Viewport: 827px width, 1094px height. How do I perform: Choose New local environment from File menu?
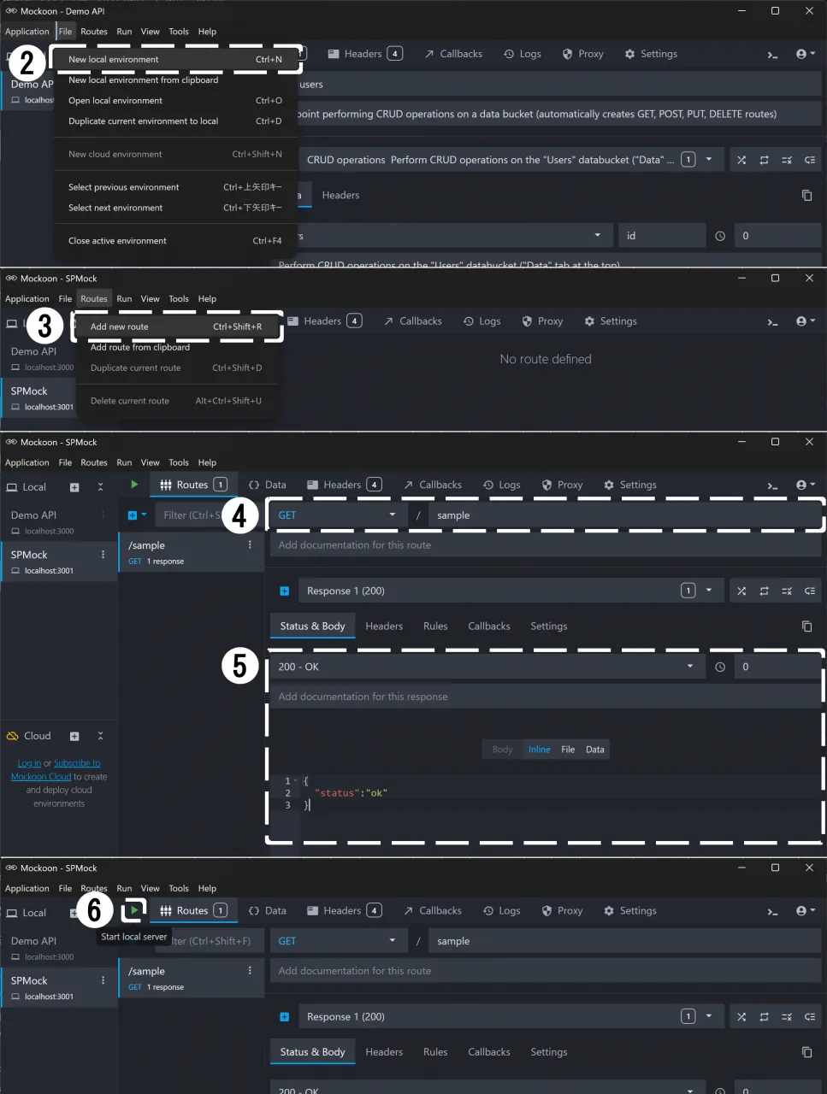[x=114, y=60]
